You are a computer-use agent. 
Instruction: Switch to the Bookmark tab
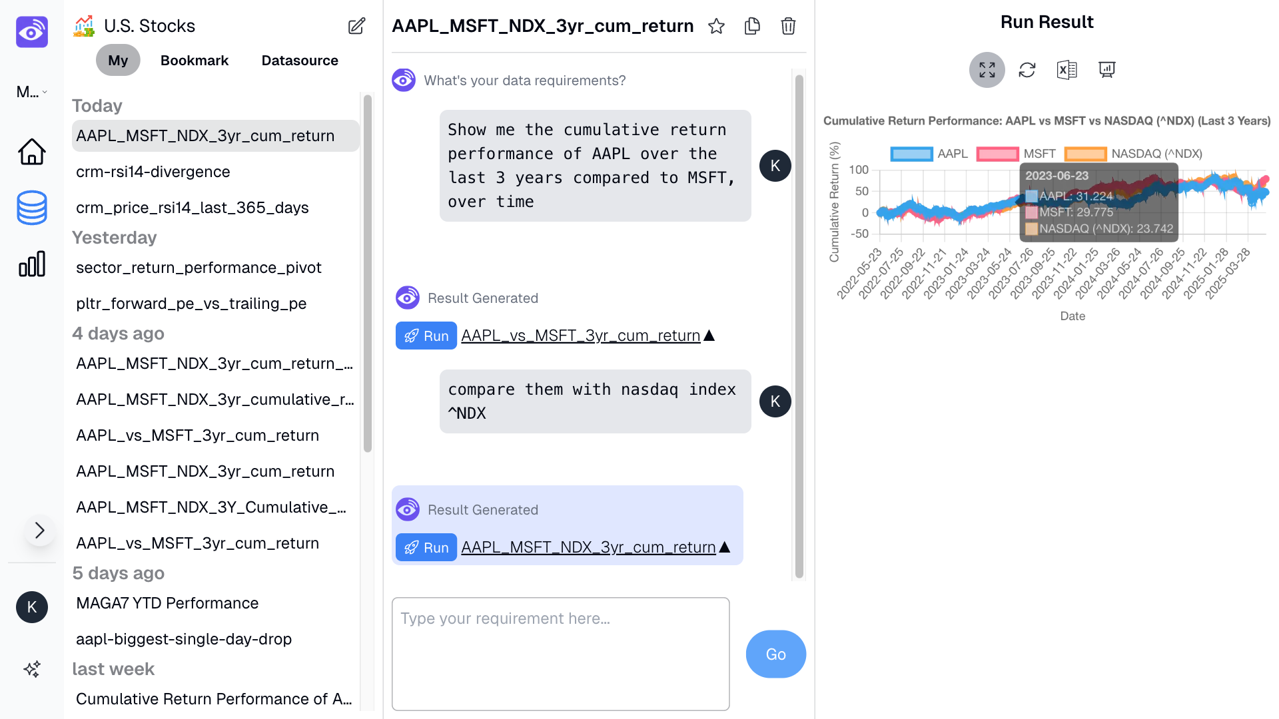(x=195, y=60)
